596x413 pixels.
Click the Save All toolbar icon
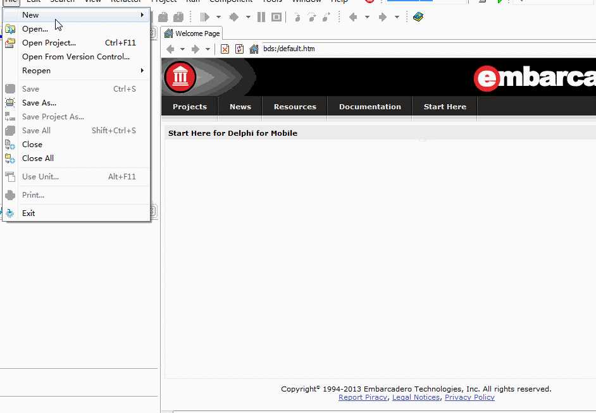178,17
